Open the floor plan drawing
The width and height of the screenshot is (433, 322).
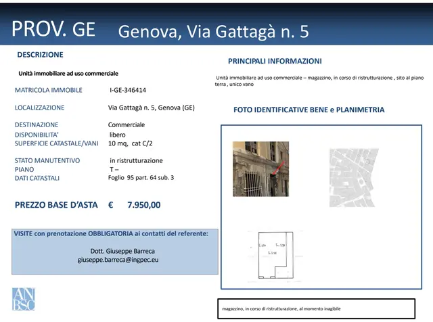[x=275, y=256]
